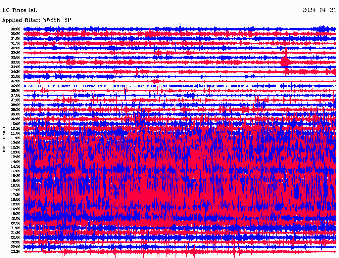Choose the 07:00 time marker
This screenshot has height=258, width=339.
point(16,95)
